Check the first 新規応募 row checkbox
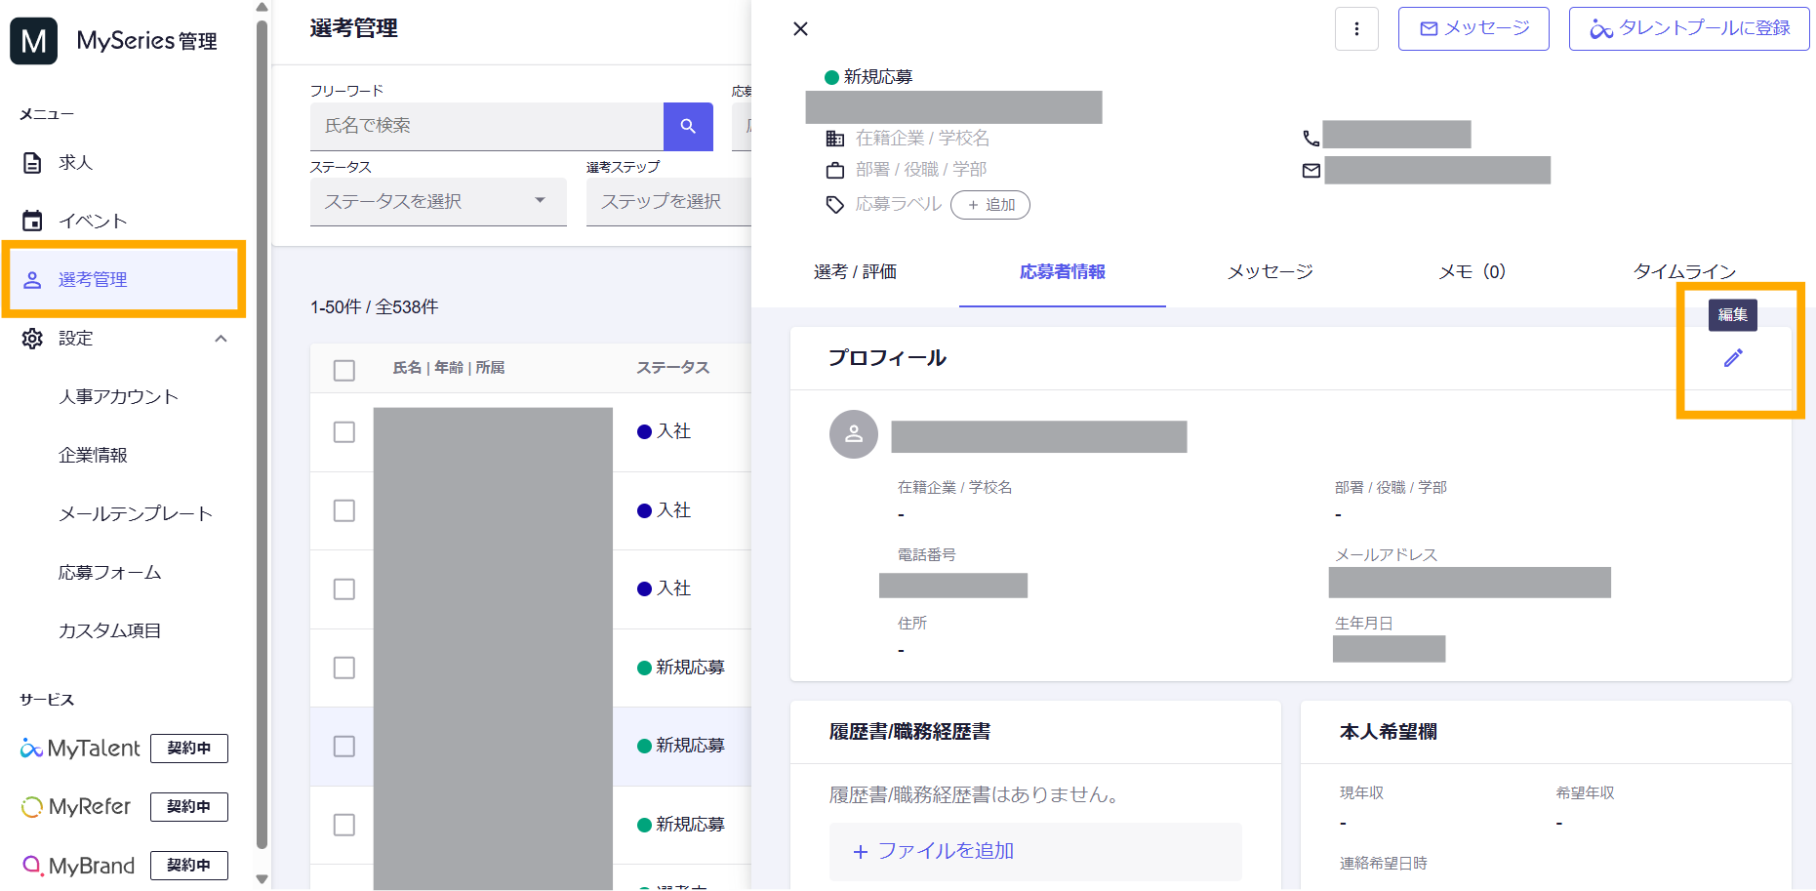The height and width of the screenshot is (891, 1816). pos(344,668)
